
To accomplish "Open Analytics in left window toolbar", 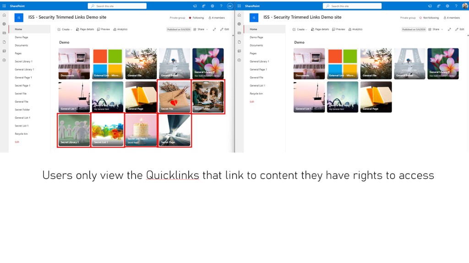I will point(120,29).
